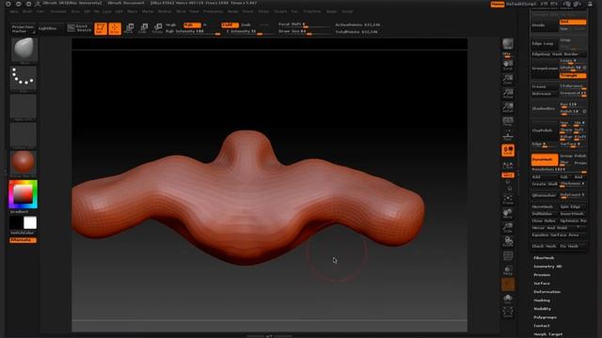Toggle the Transp transparency icon
The width and height of the screenshot is (602, 338).
pyautogui.click(x=508, y=270)
